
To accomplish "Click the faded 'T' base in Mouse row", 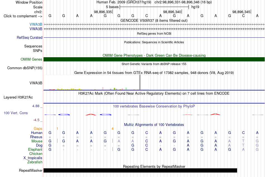I will tap(243, 141).
